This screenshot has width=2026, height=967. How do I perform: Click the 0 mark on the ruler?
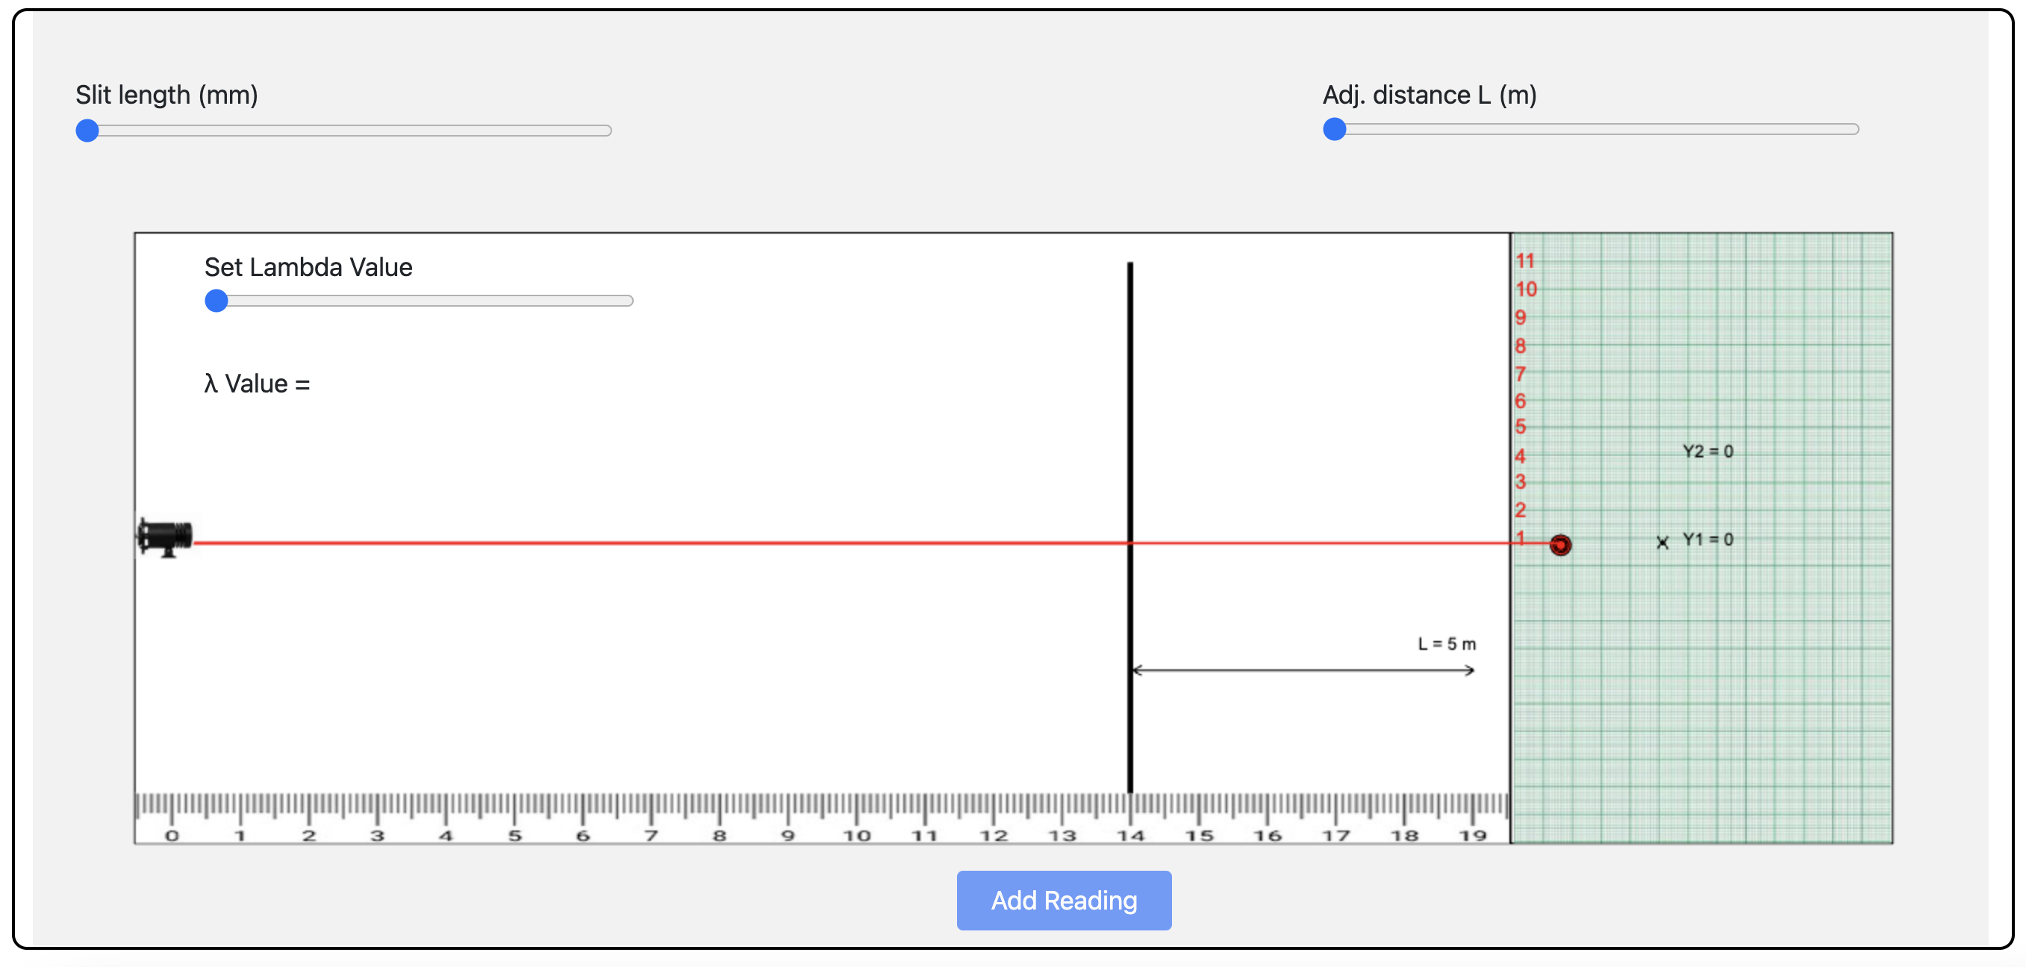pyautogui.click(x=172, y=835)
